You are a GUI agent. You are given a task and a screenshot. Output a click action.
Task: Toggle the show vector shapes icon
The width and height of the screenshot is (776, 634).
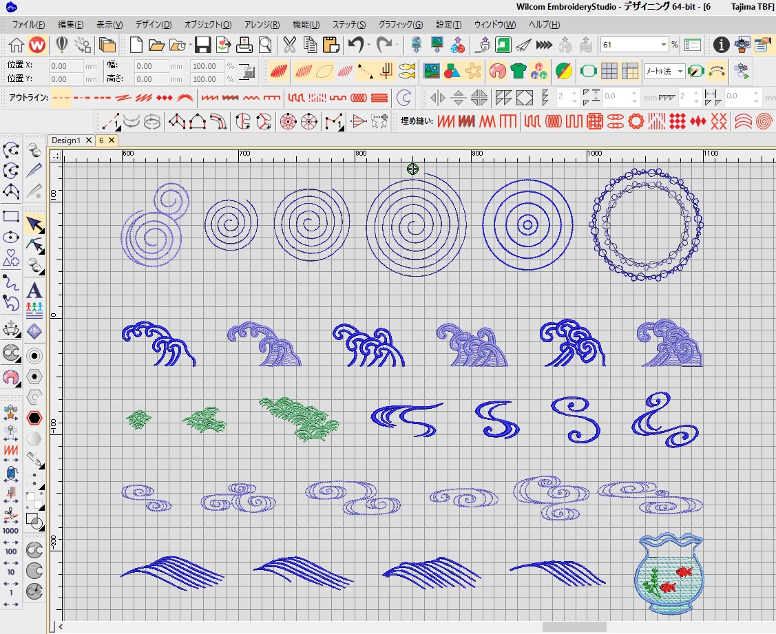452,72
